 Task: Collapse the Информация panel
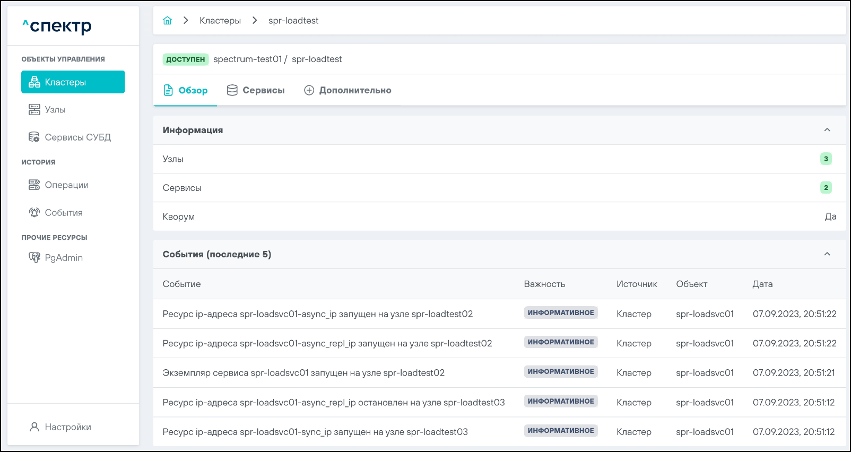827,130
